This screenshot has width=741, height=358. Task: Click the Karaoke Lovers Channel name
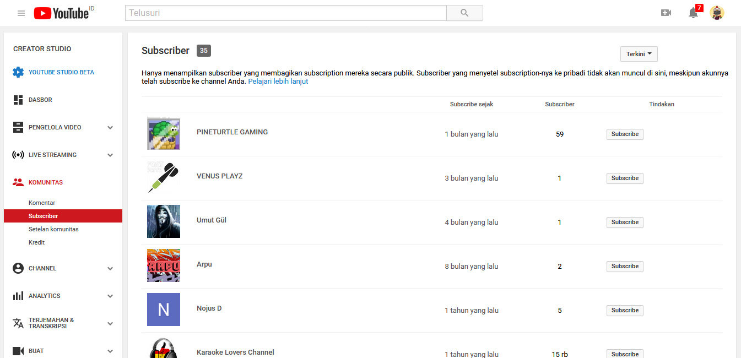(235, 352)
